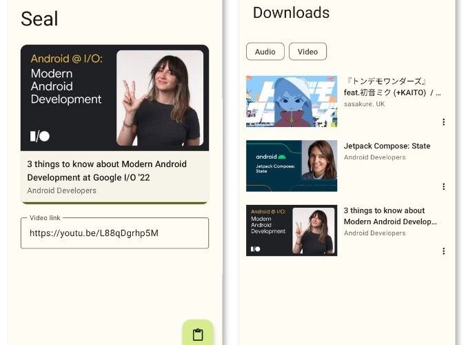The width and height of the screenshot is (466, 345).
Task: Toggle the Video filter chip
Action: (x=307, y=52)
